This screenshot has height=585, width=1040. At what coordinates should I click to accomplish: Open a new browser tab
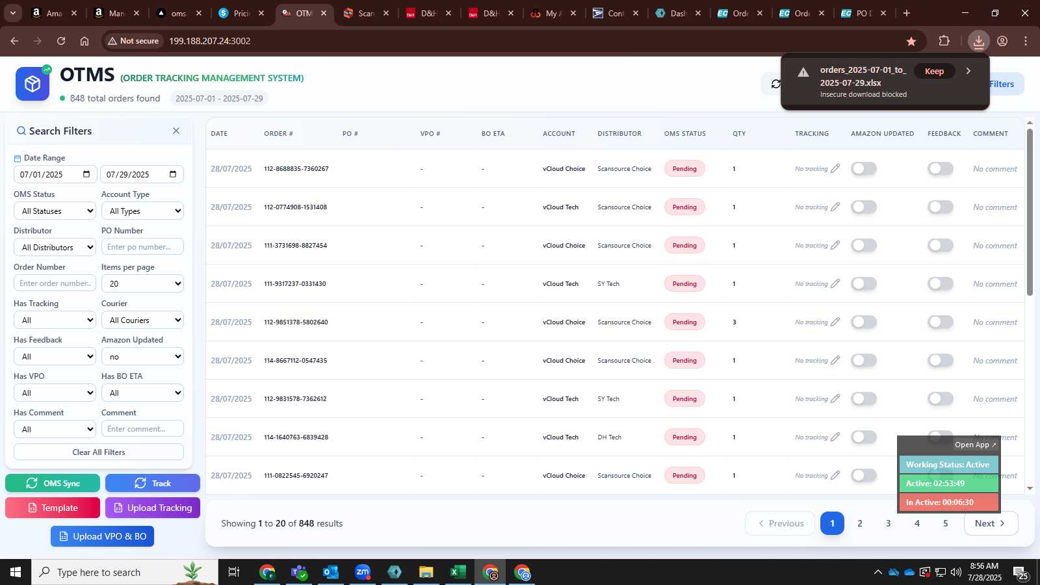click(x=907, y=13)
